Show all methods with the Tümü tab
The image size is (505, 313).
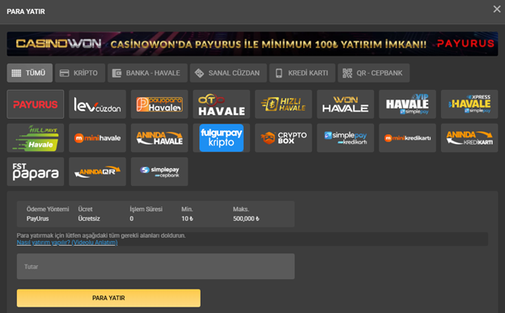pyautogui.click(x=30, y=73)
